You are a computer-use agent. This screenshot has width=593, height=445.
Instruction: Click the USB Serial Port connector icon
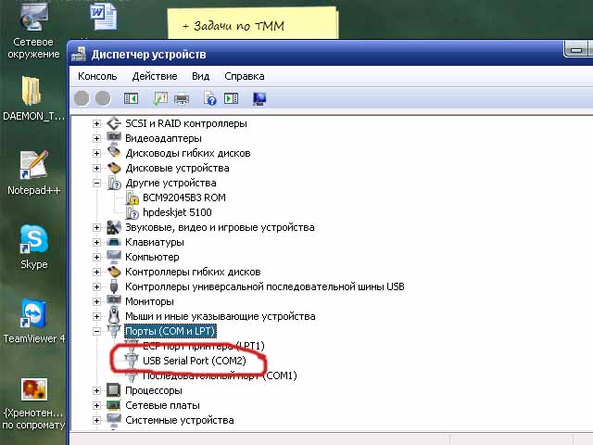click(132, 360)
